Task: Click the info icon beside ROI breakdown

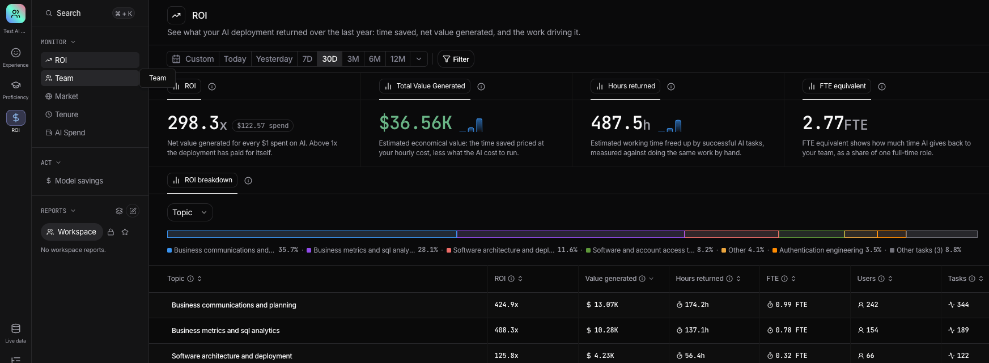Action: pos(248,181)
